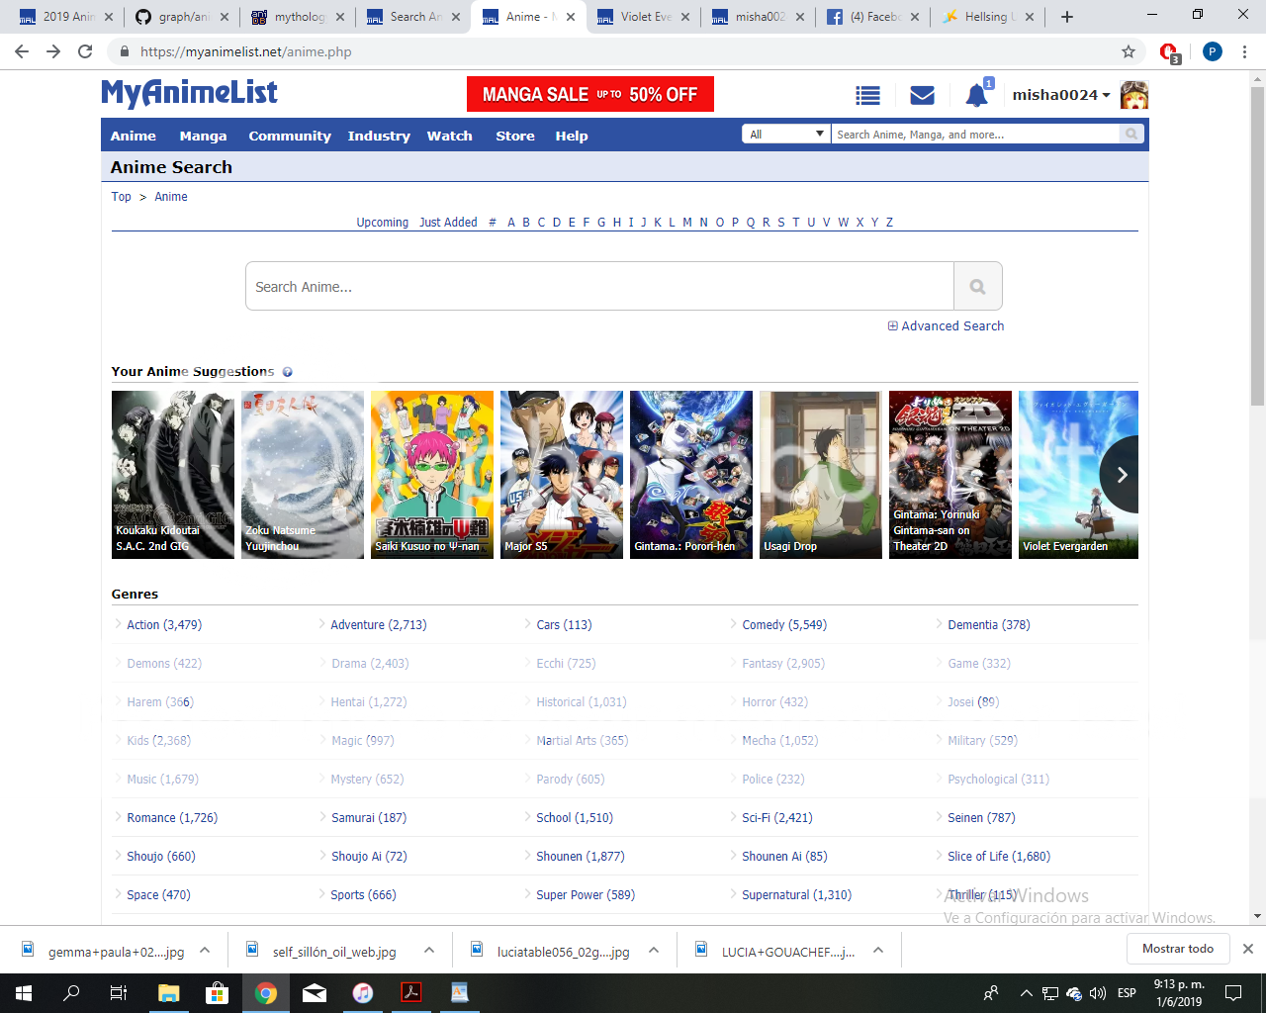Reload the page using the refresh icon
1266x1013 pixels.
coord(85,51)
